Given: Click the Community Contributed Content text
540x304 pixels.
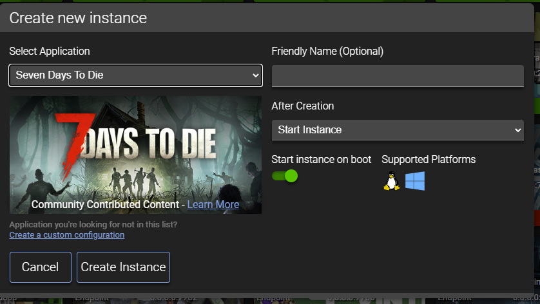Looking at the screenshot, I should (x=106, y=205).
